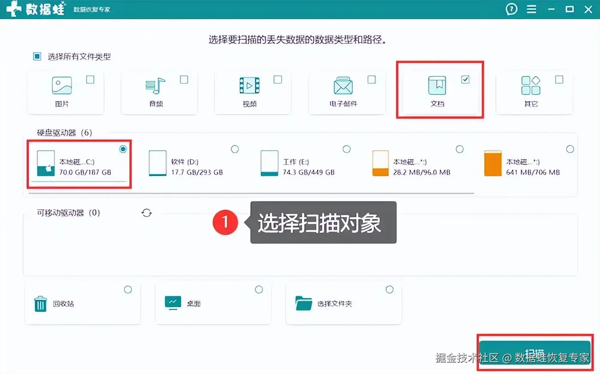Click the 音频 audio type icon
The height and width of the screenshot is (374, 600).
tap(155, 86)
